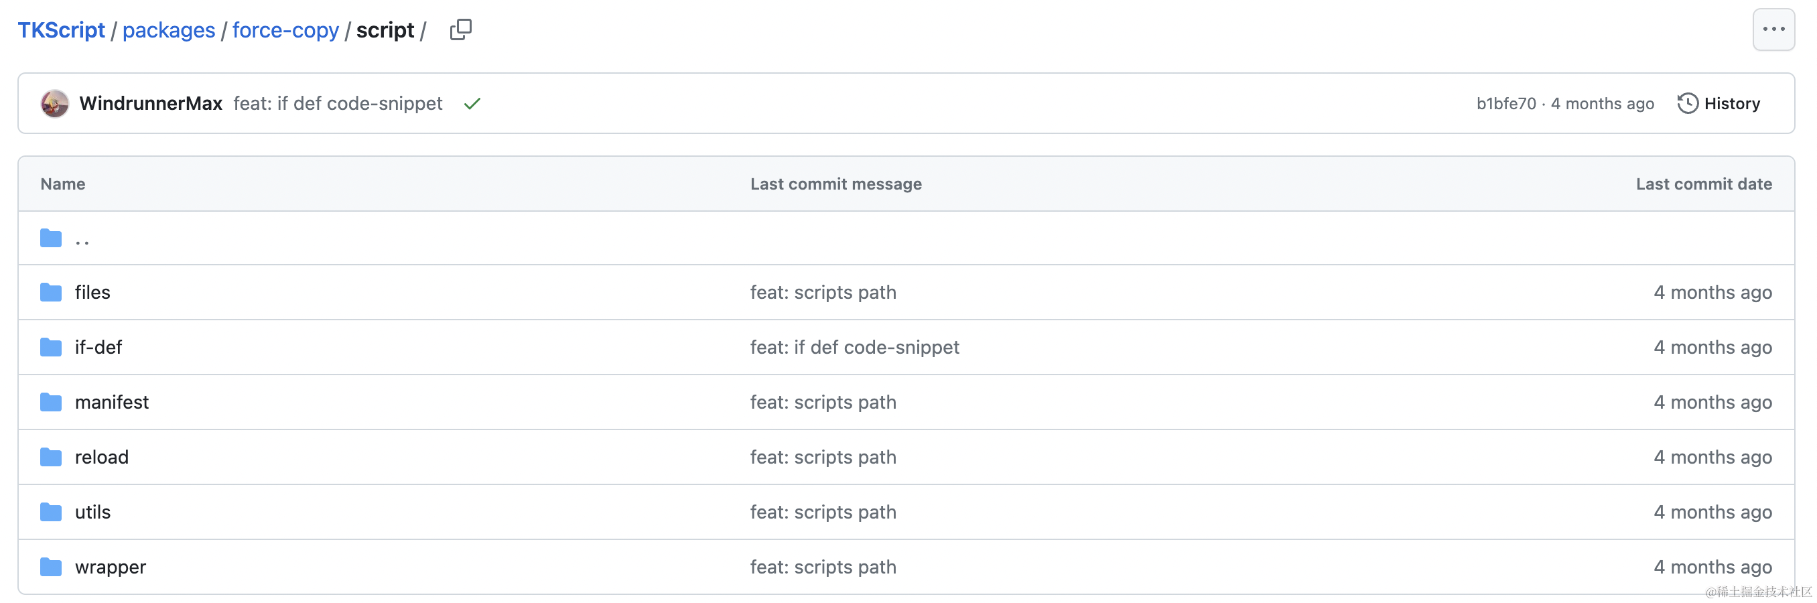Open the files folder
1817x603 pixels.
point(92,292)
